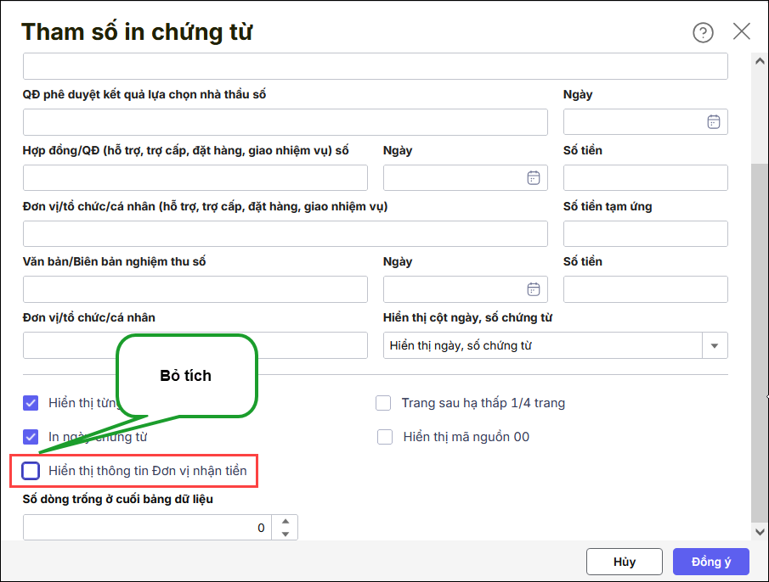
Task: Click the topmost empty text field
Action: point(376,66)
